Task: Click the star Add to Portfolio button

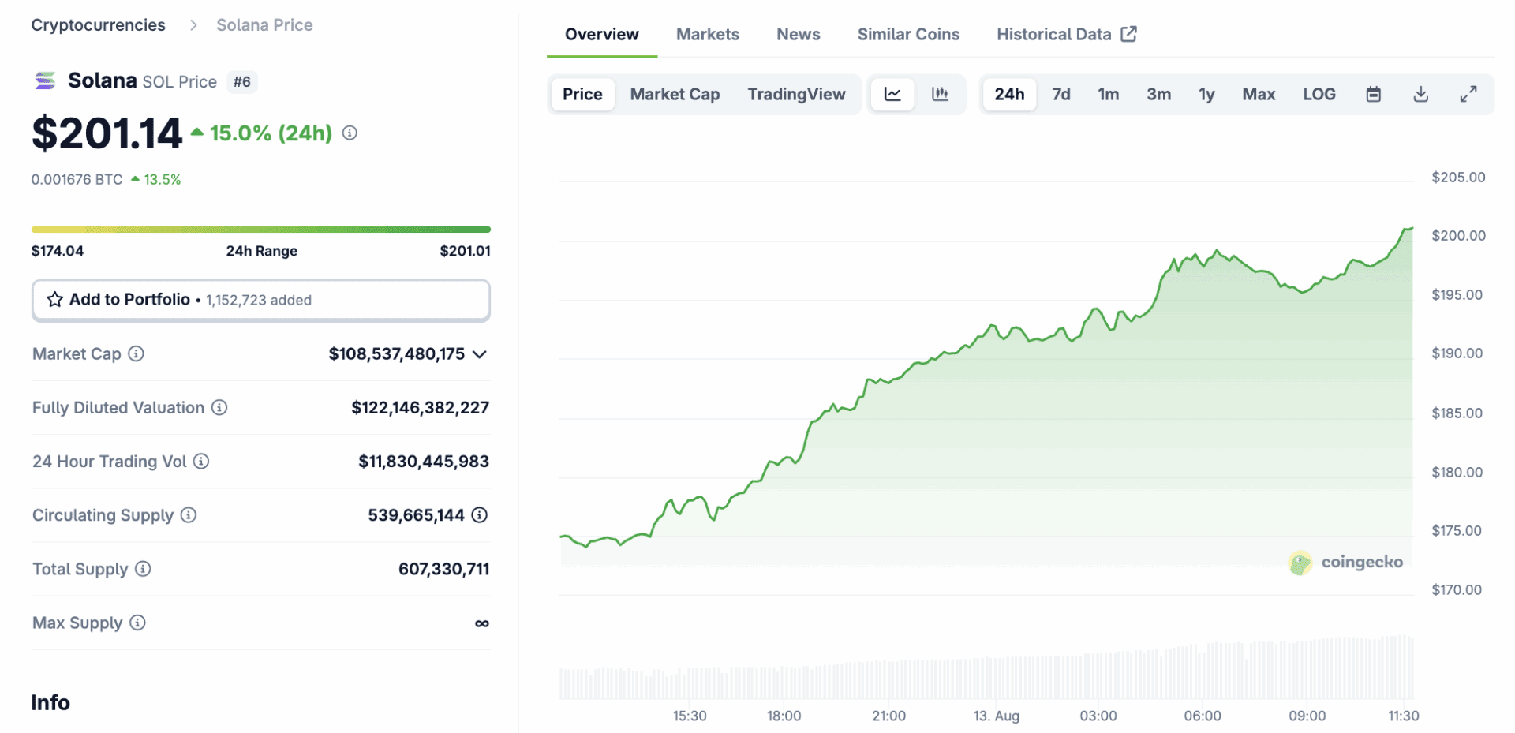Action: point(260,300)
